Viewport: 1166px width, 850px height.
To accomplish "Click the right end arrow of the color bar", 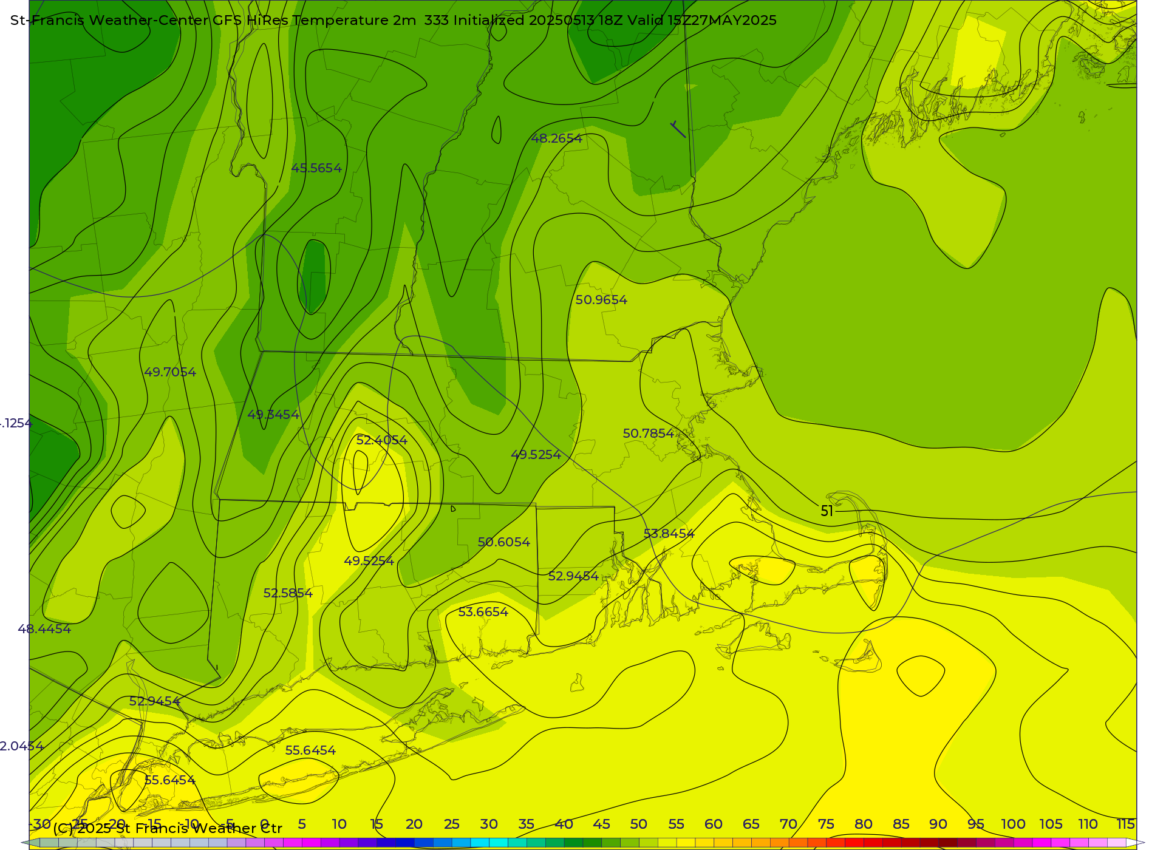I will click(x=1136, y=843).
